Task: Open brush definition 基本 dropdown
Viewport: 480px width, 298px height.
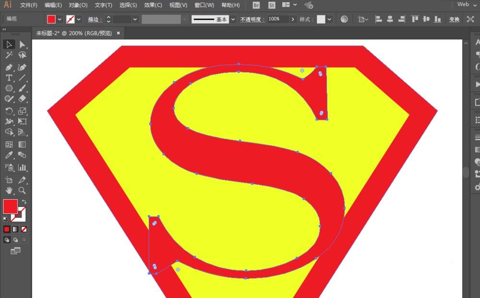Action: [x=233, y=19]
